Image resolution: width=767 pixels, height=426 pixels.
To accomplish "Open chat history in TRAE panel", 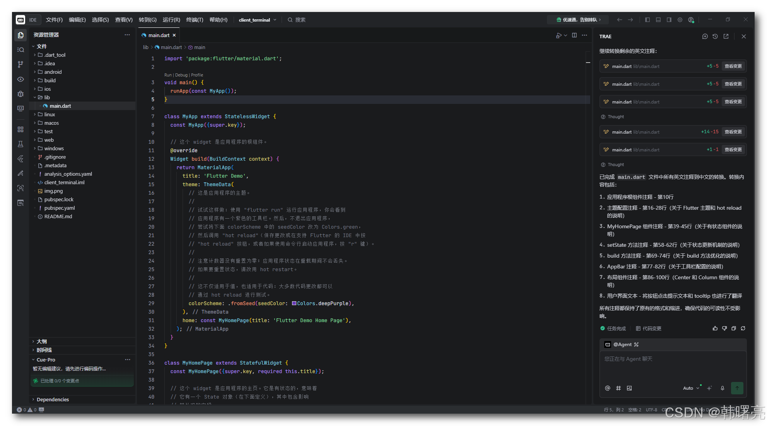I will [x=715, y=36].
